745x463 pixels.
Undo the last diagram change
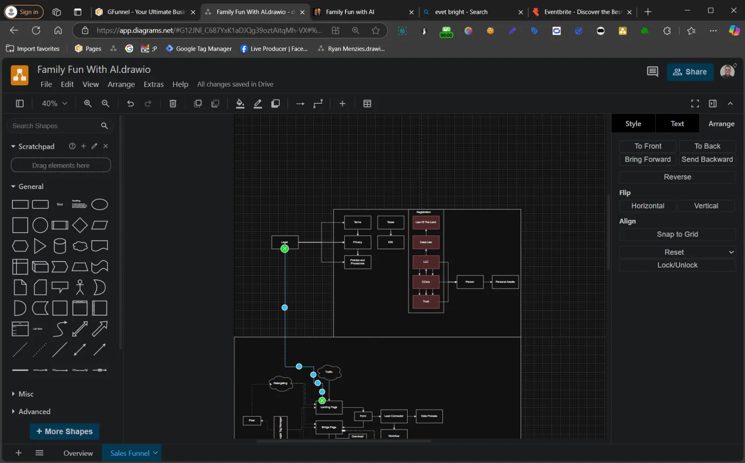pyautogui.click(x=130, y=103)
